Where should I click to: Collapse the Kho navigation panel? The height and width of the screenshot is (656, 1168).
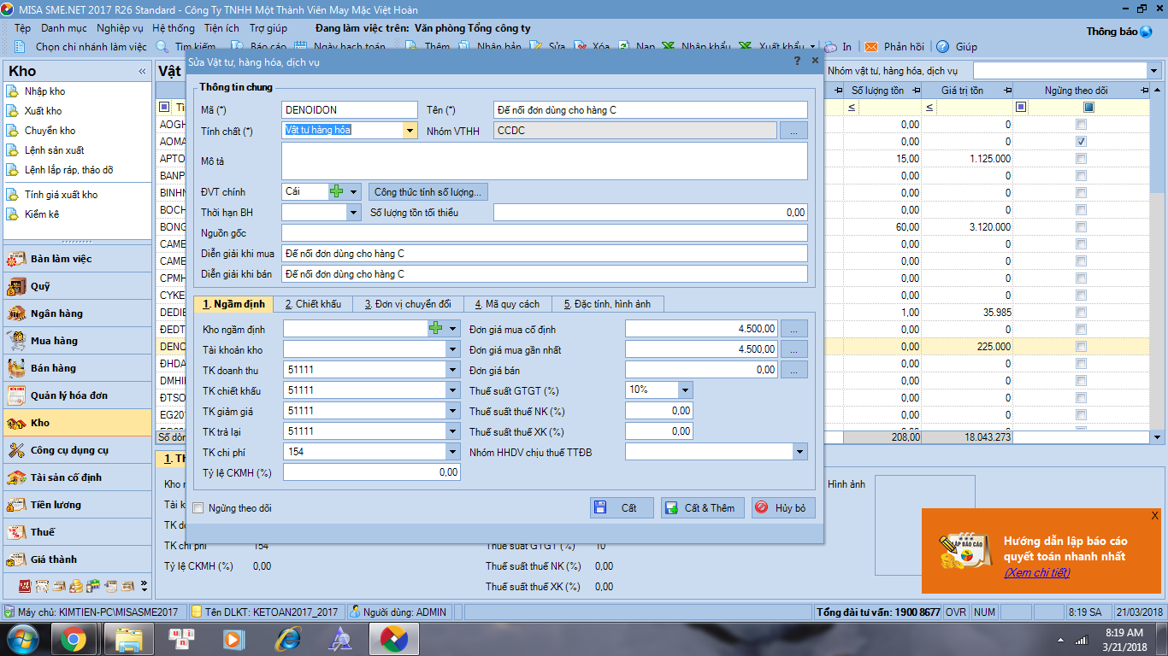click(x=143, y=72)
